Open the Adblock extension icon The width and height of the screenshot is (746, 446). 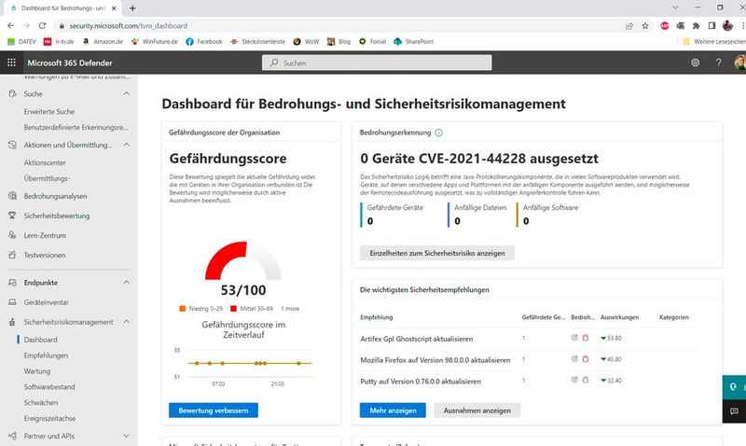pyautogui.click(x=665, y=26)
